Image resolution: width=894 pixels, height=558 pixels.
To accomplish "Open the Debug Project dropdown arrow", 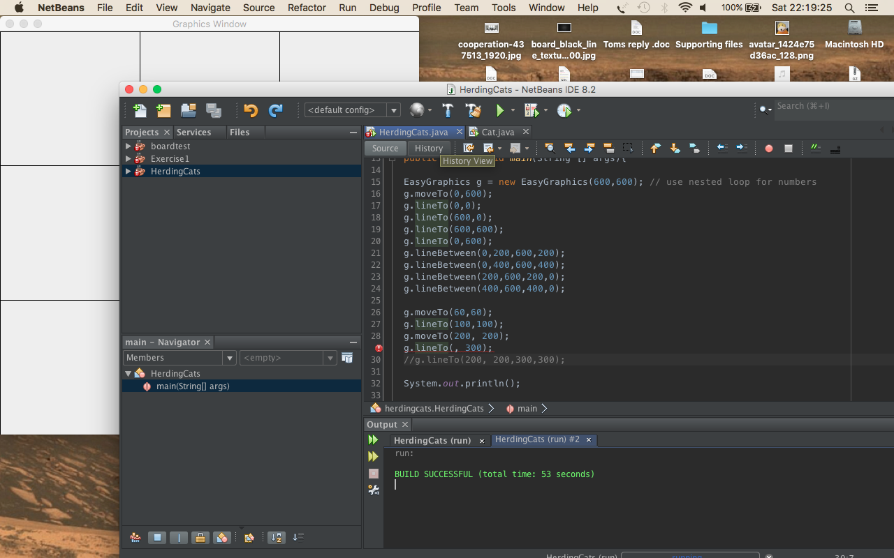I will [x=545, y=110].
